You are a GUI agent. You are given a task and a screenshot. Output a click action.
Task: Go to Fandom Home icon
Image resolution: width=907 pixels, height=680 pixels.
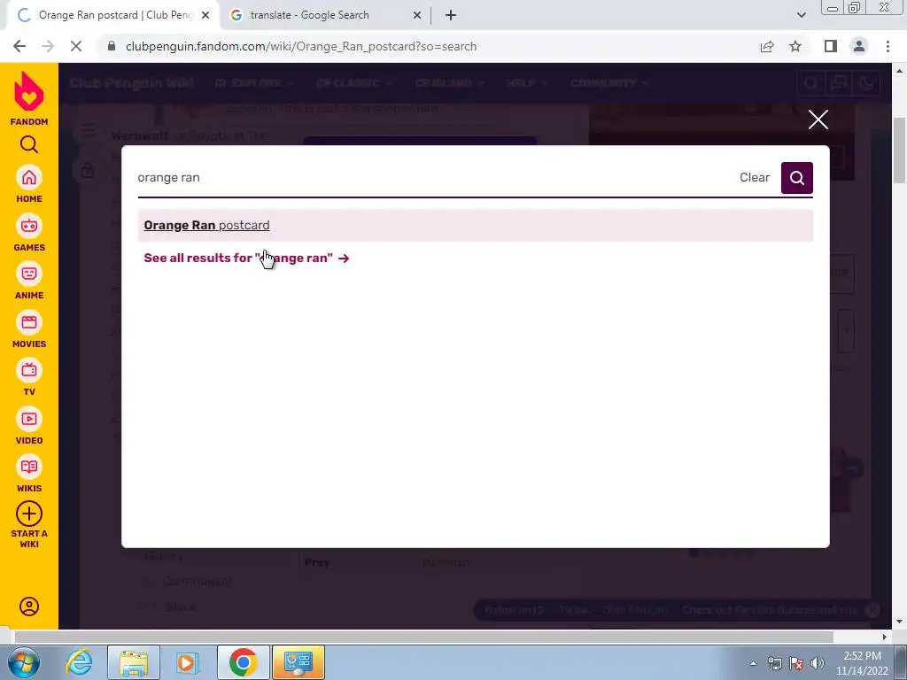(29, 178)
